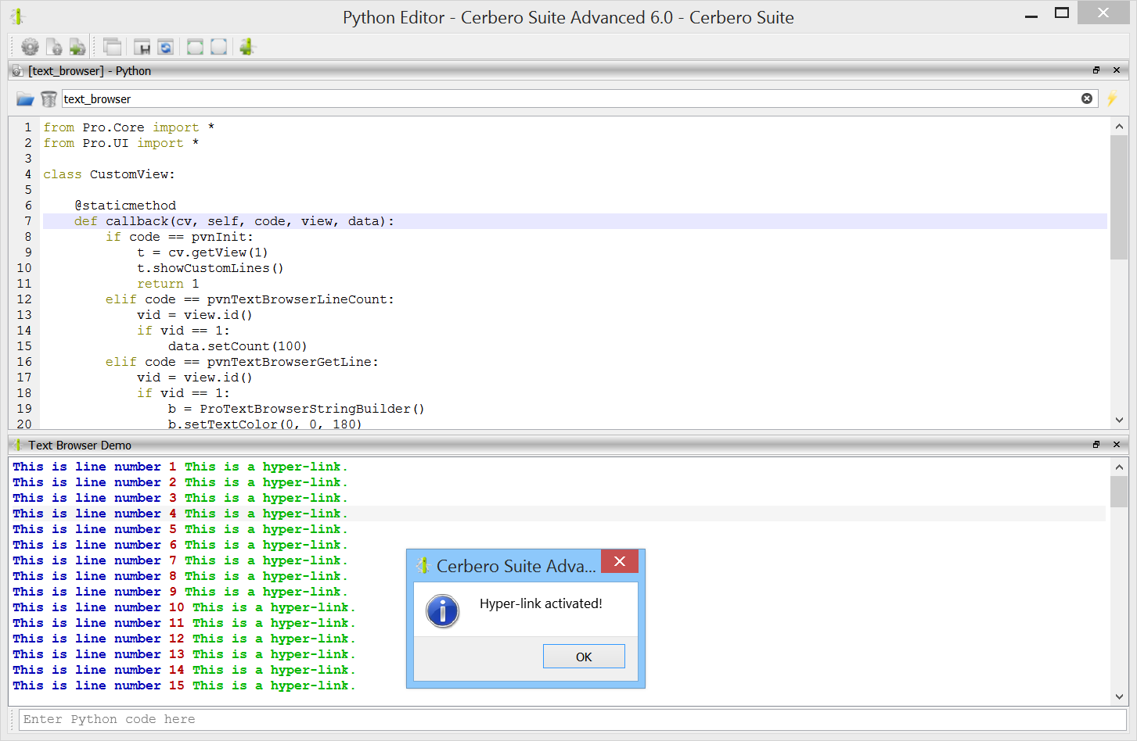This screenshot has height=741, width=1137.
Task: Click the Text Browser Demo scroll up arrow
Action: pos(1119,467)
